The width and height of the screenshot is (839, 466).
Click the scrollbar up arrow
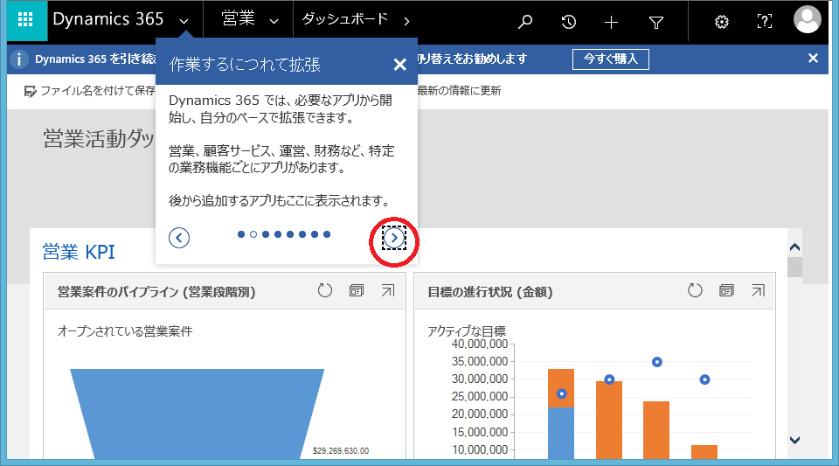pyautogui.click(x=794, y=247)
